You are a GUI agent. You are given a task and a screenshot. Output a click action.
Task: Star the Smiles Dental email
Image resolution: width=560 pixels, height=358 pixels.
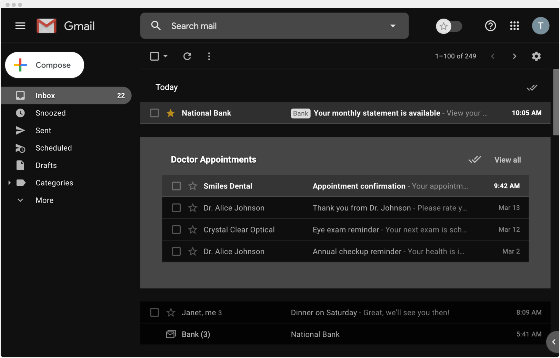(x=192, y=186)
